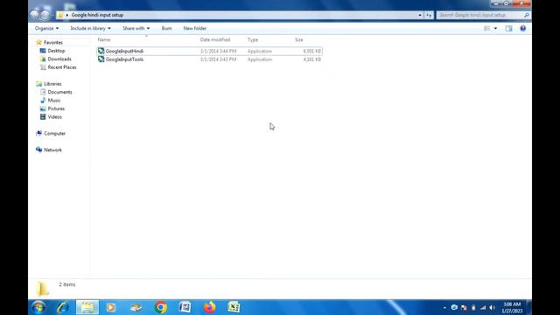
Task: Refresh the folder view
Action: (429, 15)
